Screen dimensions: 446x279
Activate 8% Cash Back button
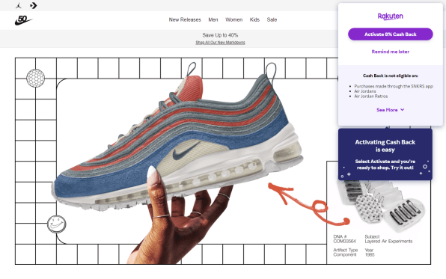point(391,34)
